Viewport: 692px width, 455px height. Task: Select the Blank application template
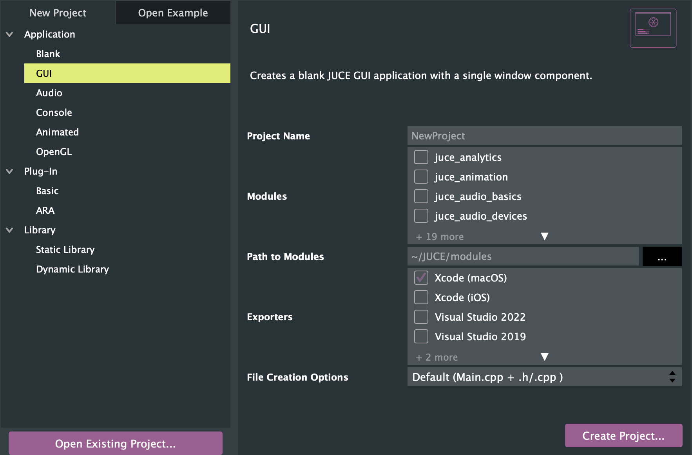[127, 54]
